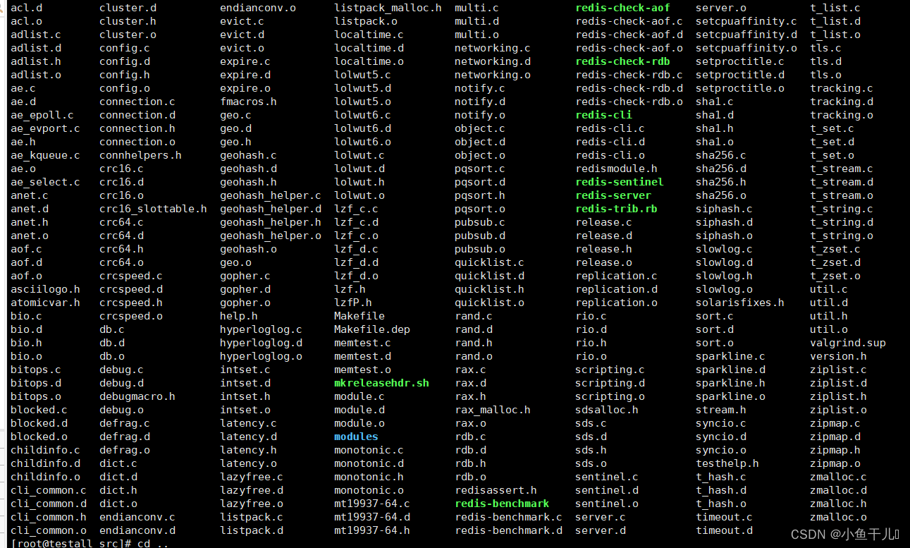This screenshot has width=910, height=548.
Task: Select the redisassert.h file name
Action: coord(496,490)
